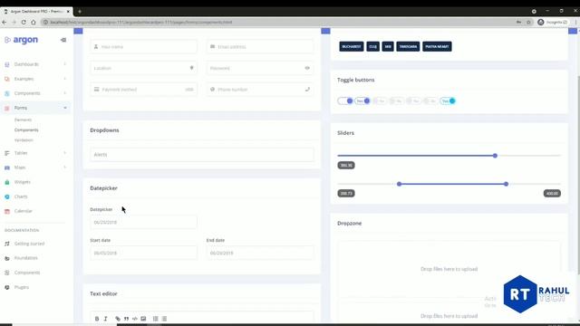This screenshot has height=326, width=580.
Task: Click the Location input field
Action: click(x=143, y=68)
